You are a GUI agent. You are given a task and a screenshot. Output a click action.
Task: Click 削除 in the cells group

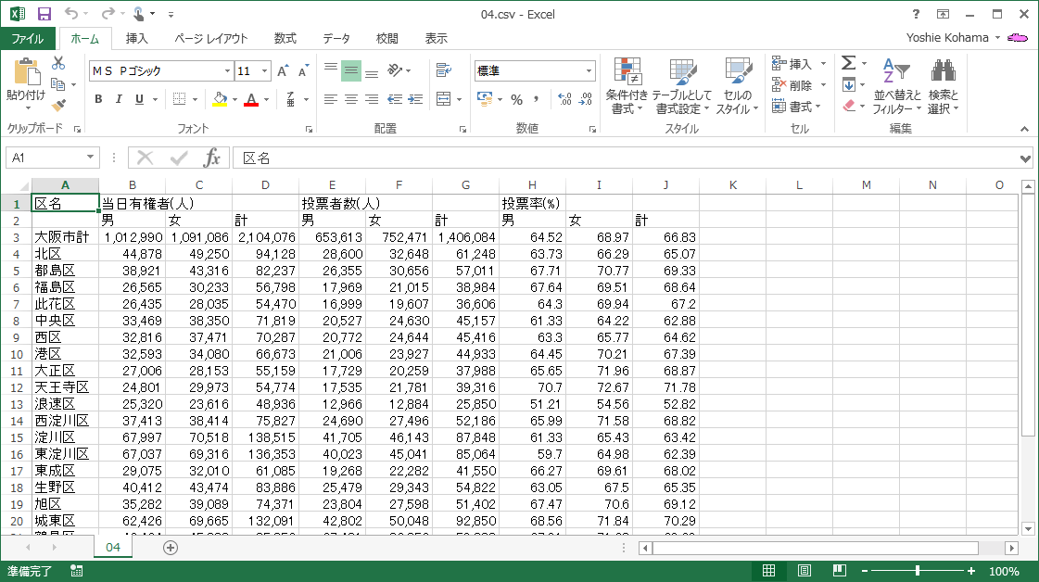(799, 85)
